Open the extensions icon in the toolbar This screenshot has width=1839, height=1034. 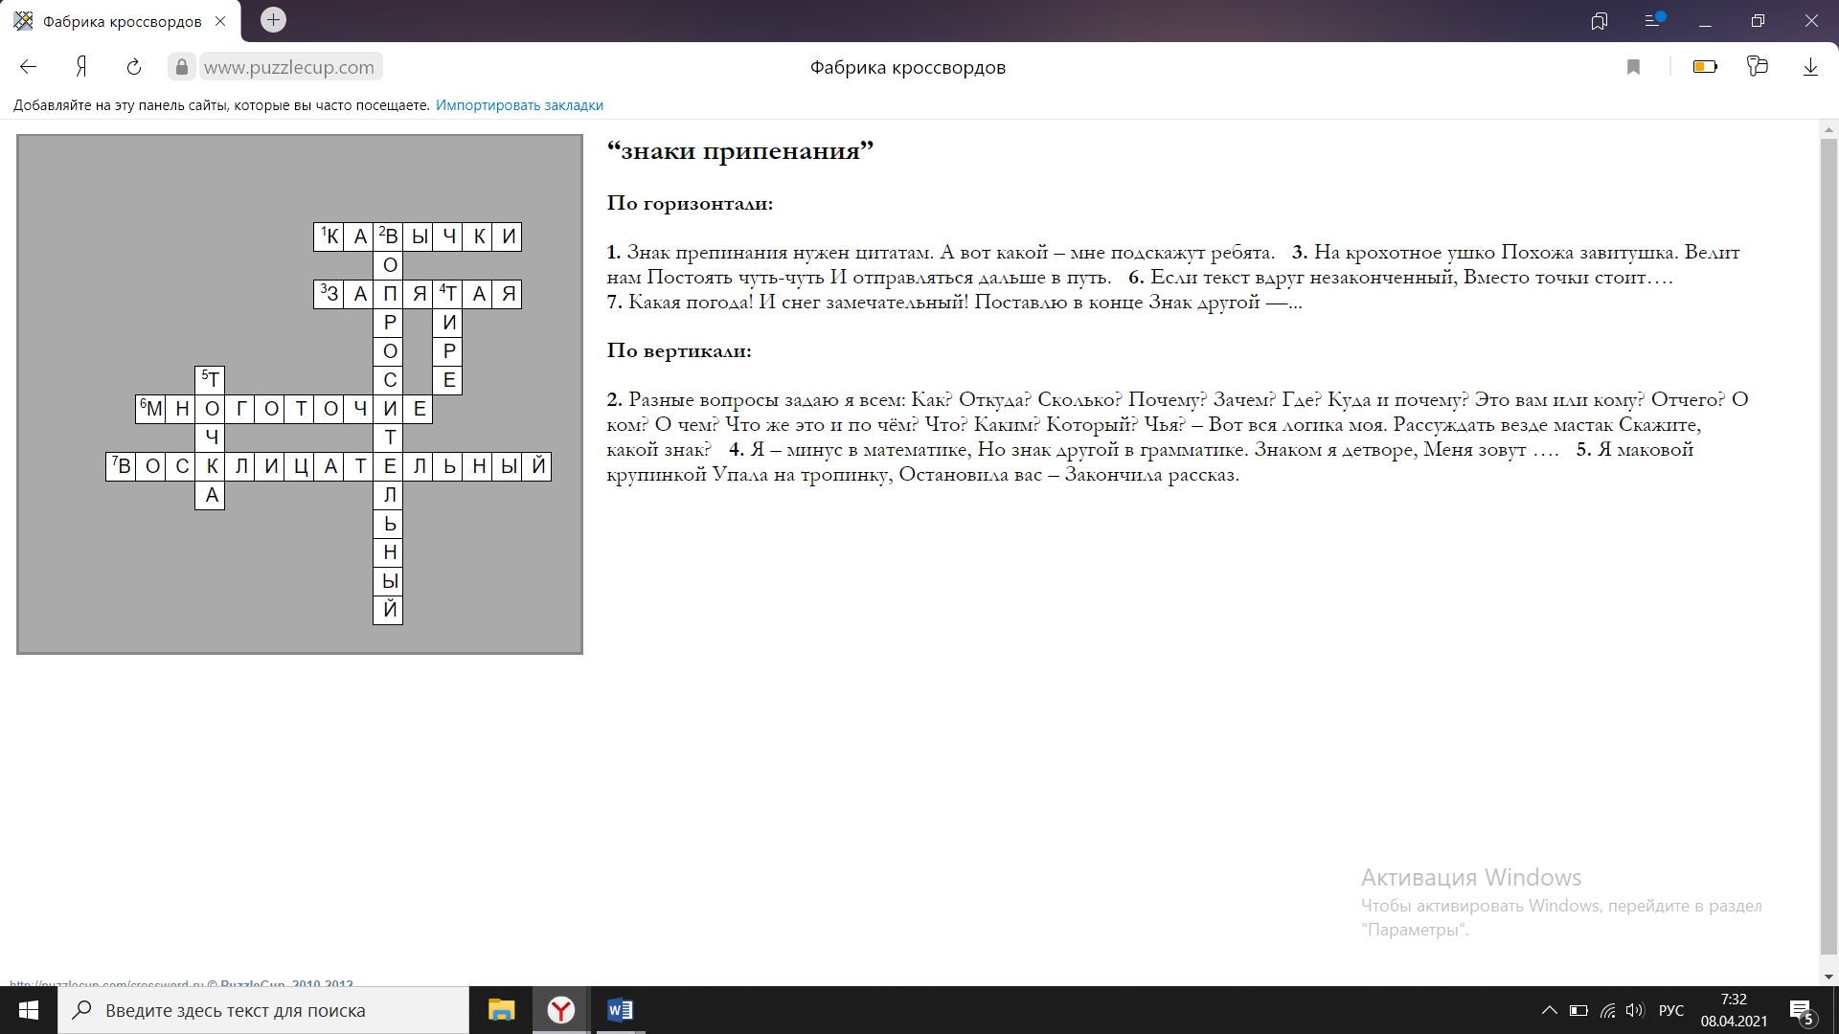coord(1757,66)
